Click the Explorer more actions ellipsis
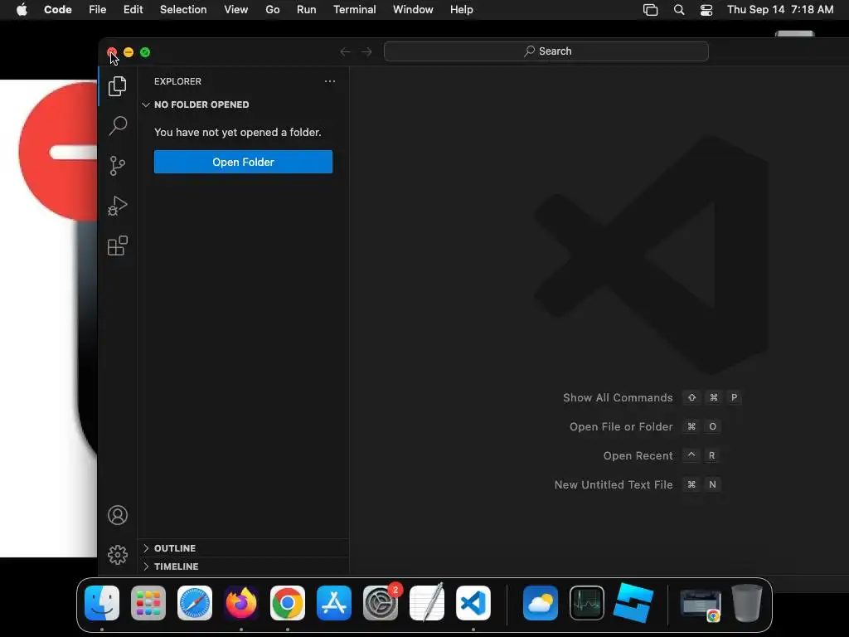 330,81
